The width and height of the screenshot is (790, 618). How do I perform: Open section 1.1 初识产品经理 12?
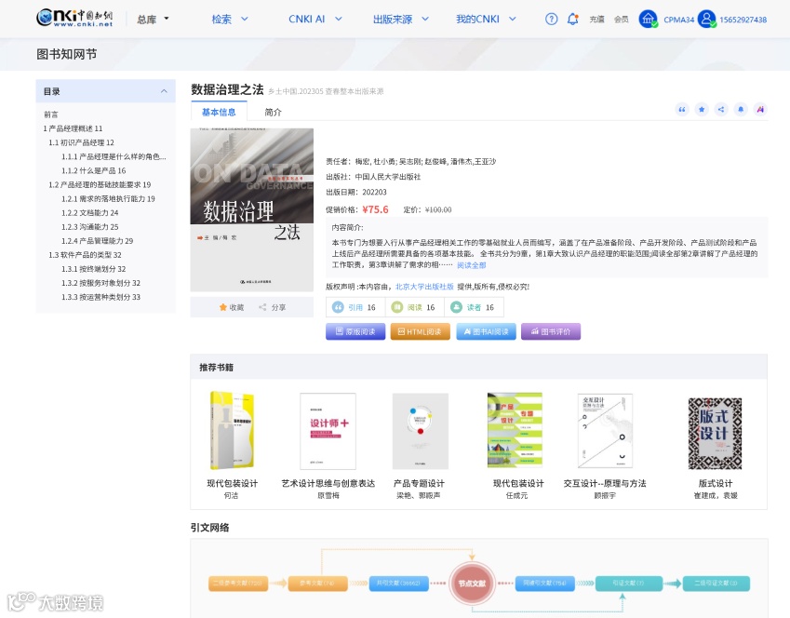click(x=81, y=142)
